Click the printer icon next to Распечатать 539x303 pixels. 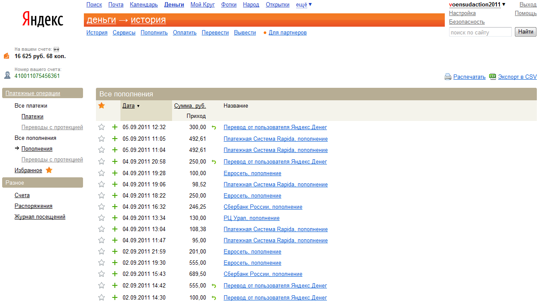(x=448, y=77)
